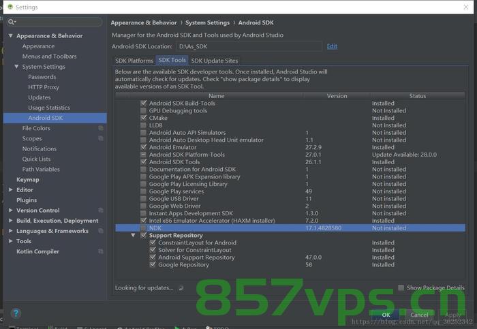This screenshot has height=329, width=477.
Task: Expand Build, Execution, Deployment arrow
Action: [x=11, y=221]
